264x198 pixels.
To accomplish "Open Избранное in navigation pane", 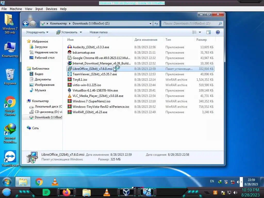I will pos(40,42).
